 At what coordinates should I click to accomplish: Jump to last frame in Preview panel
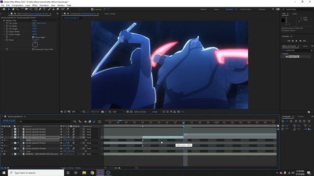(x=304, y=41)
